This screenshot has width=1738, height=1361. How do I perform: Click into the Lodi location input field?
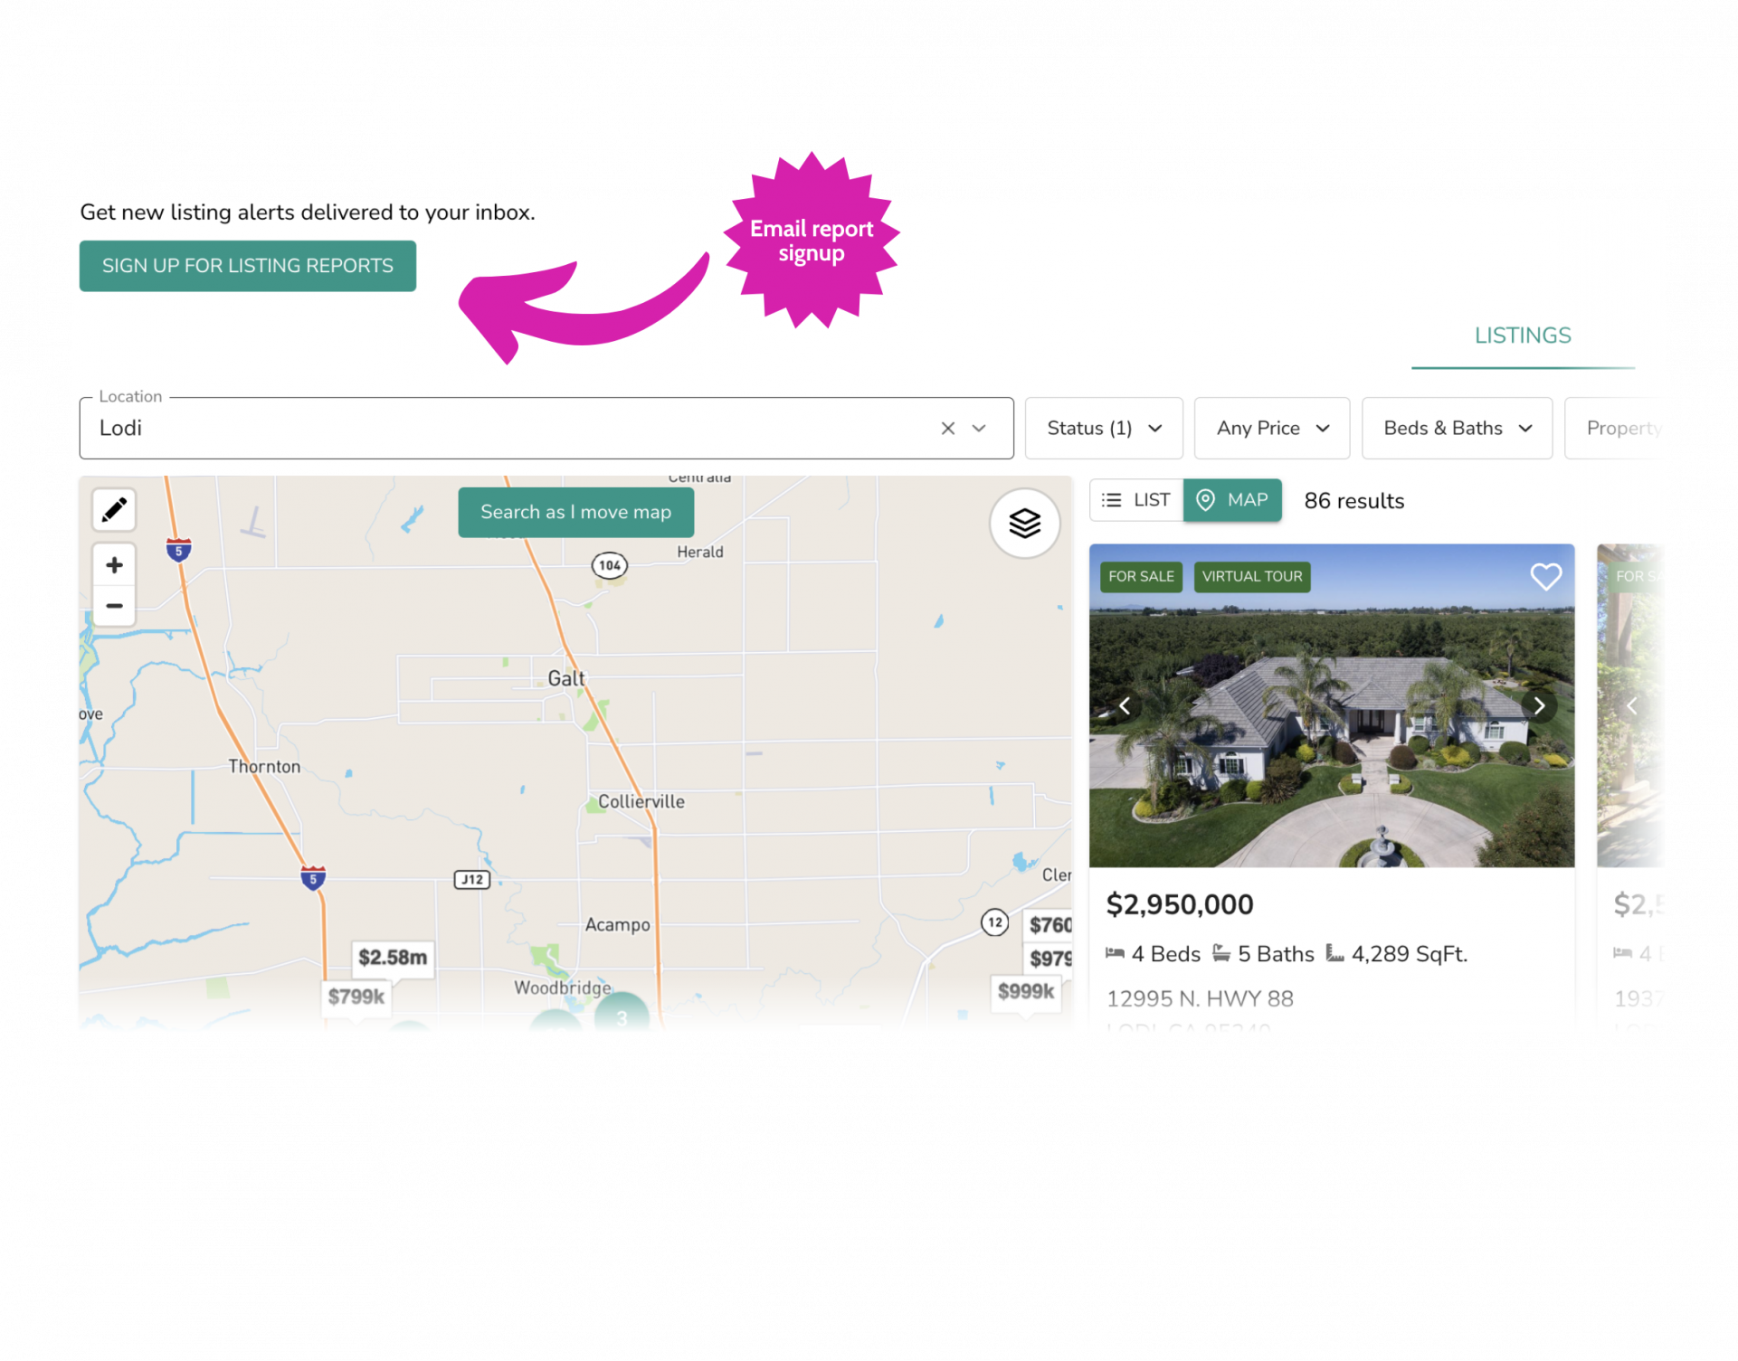pos(507,429)
